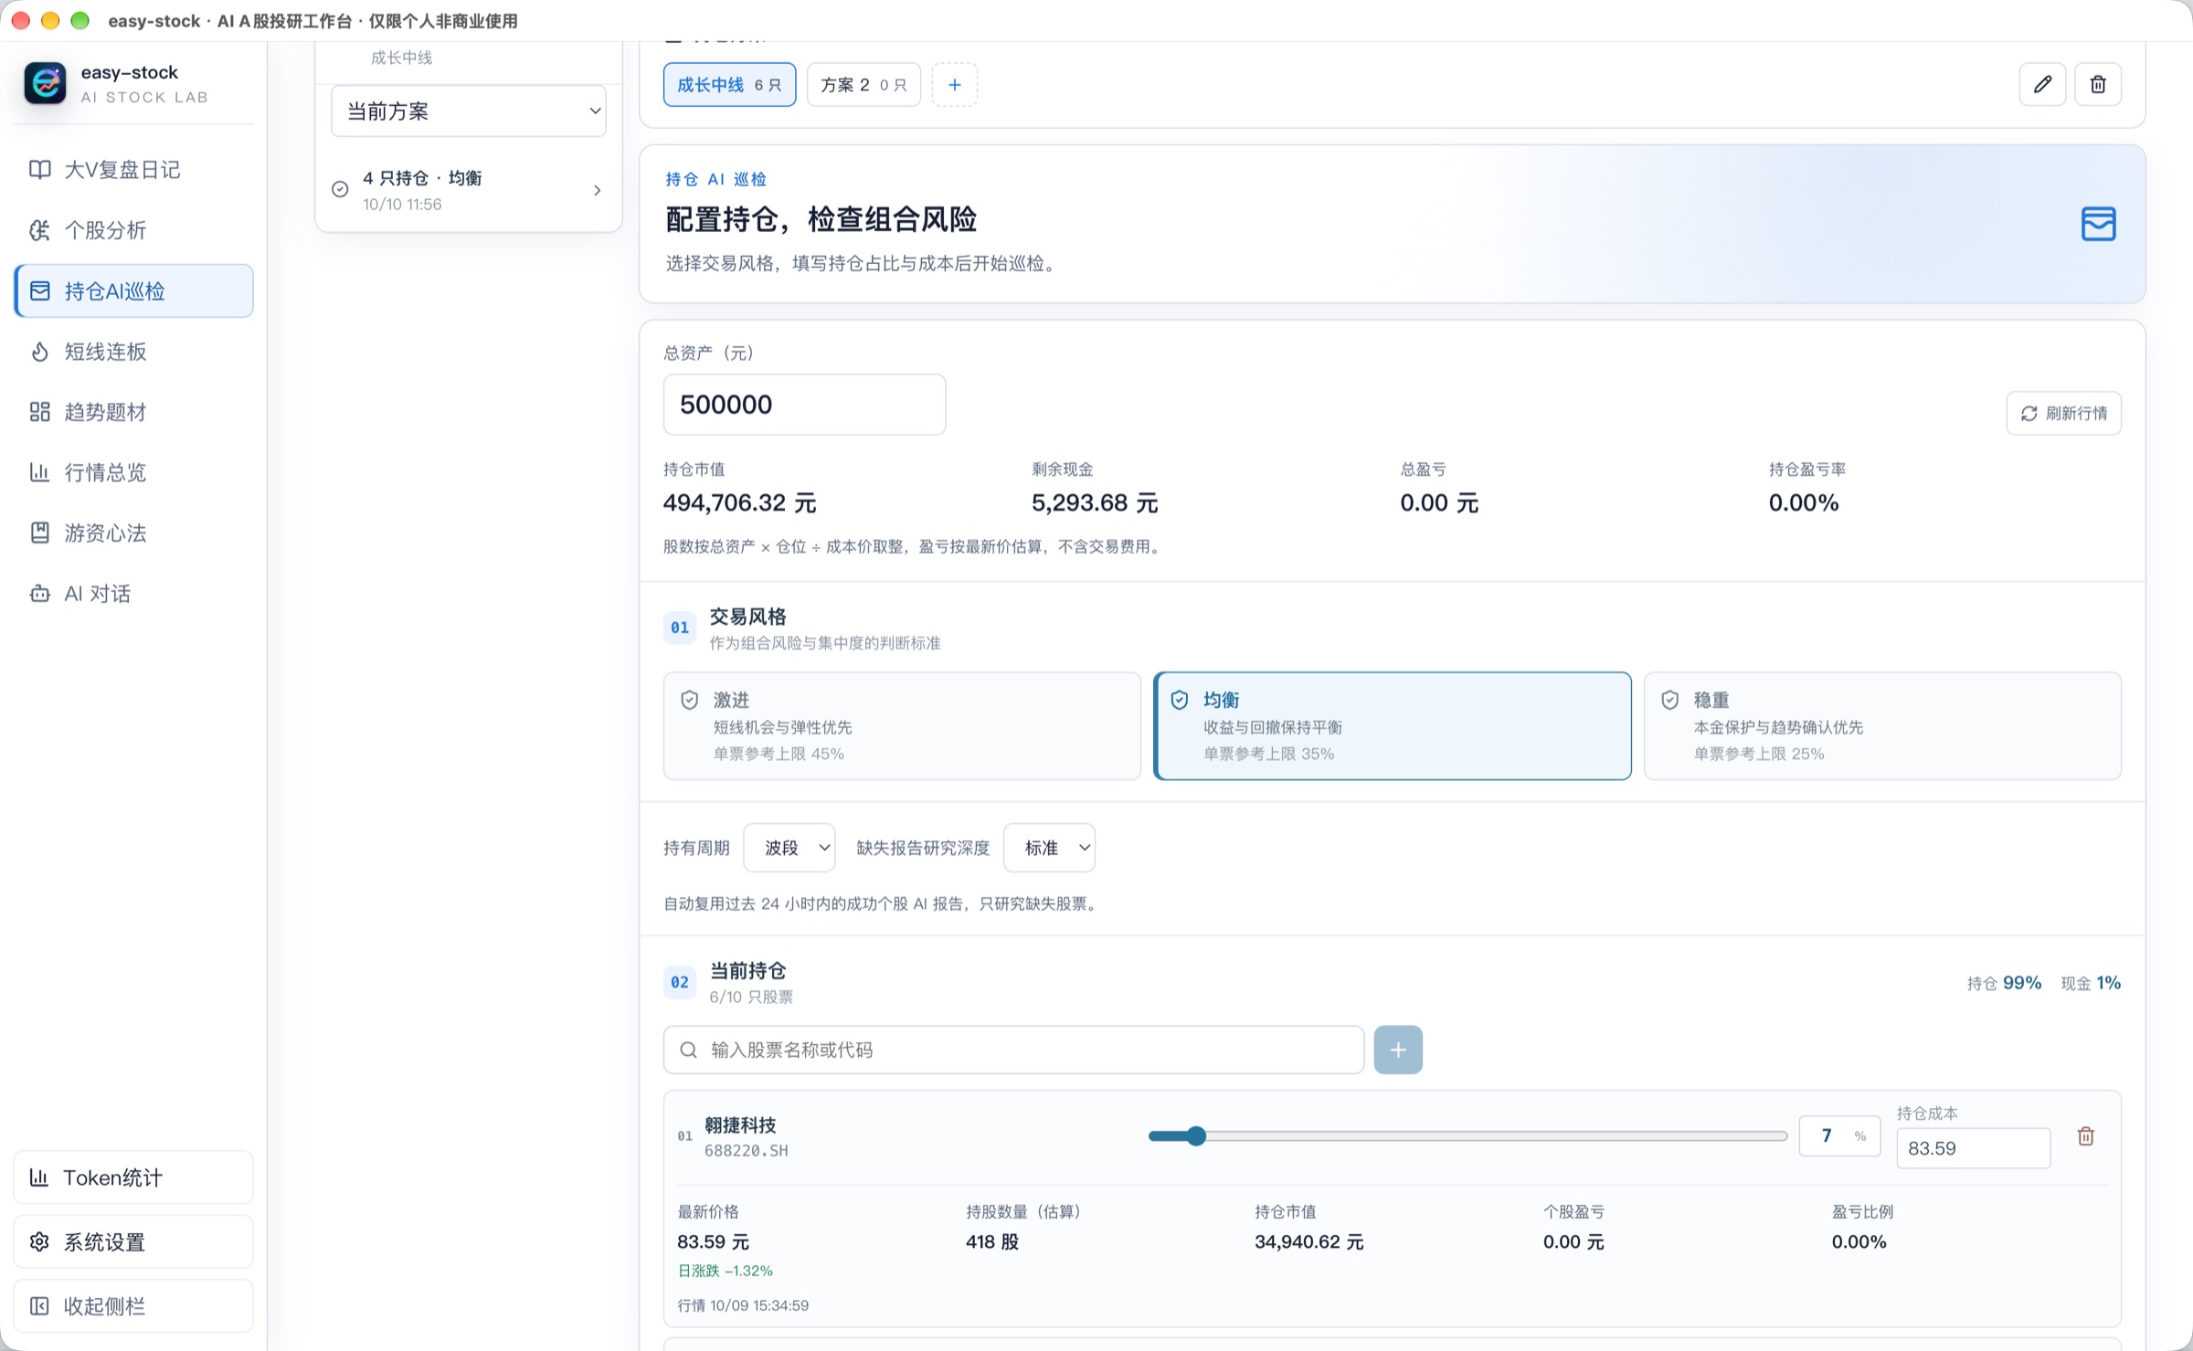Click the add stock plus button

(x=1398, y=1050)
